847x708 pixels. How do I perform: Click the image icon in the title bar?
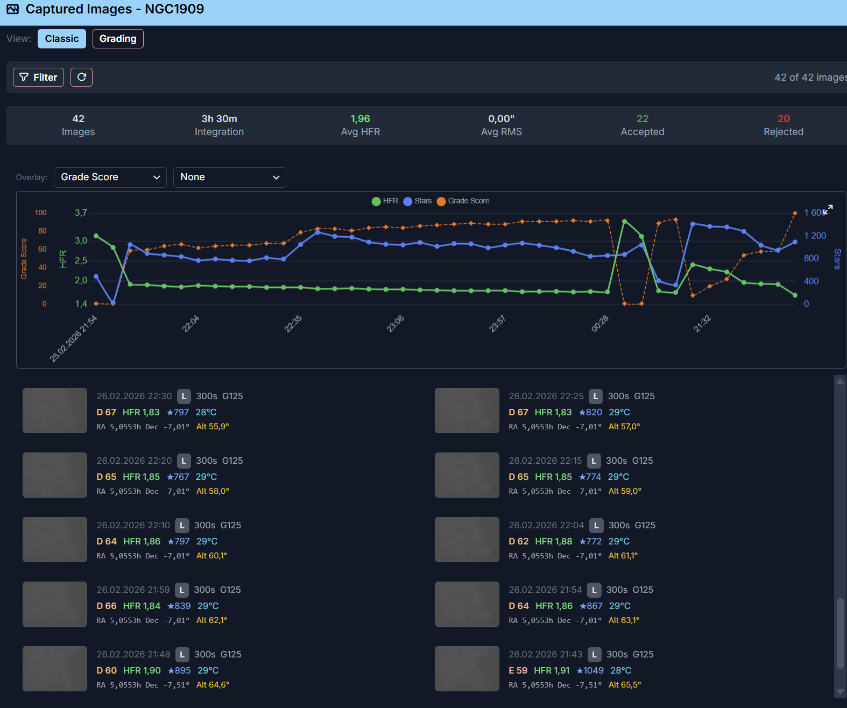point(12,9)
